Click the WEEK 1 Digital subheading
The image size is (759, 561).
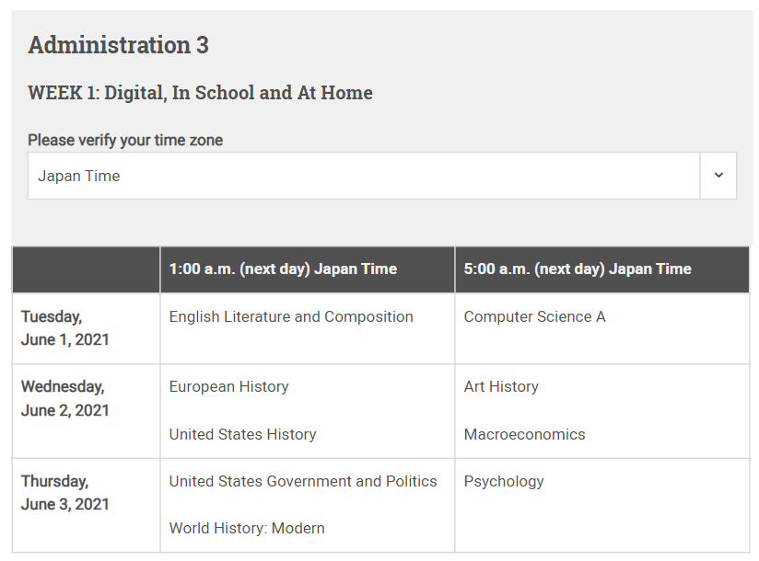click(x=200, y=93)
